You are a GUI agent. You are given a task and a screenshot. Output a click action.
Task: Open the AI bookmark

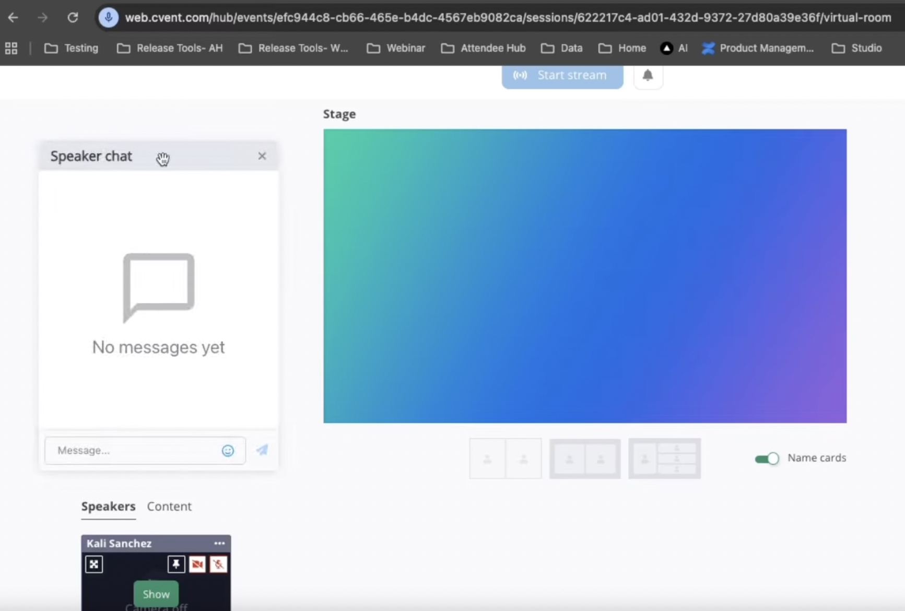click(x=674, y=48)
